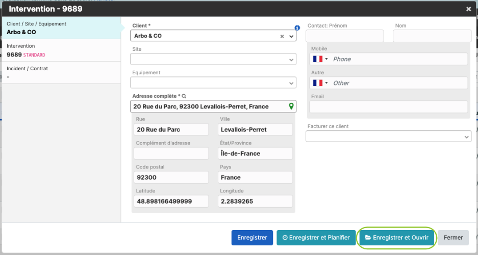This screenshot has height=255, width=478.
Task: Click the Pays field France
Action: pos(255,178)
